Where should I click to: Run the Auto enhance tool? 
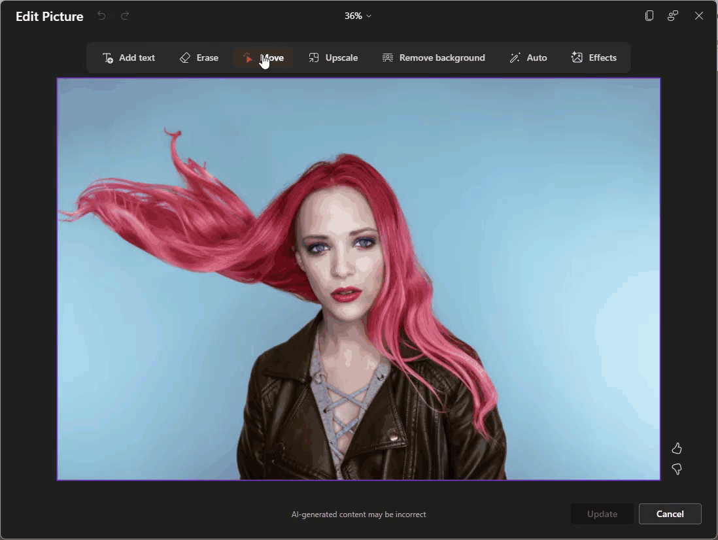(528, 58)
